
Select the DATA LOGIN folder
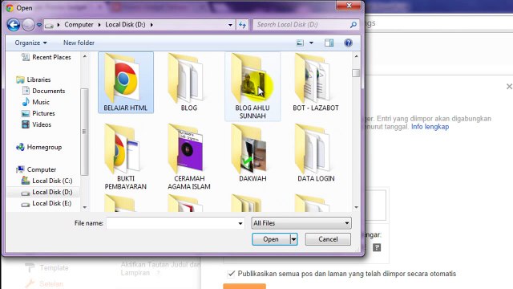(316, 153)
